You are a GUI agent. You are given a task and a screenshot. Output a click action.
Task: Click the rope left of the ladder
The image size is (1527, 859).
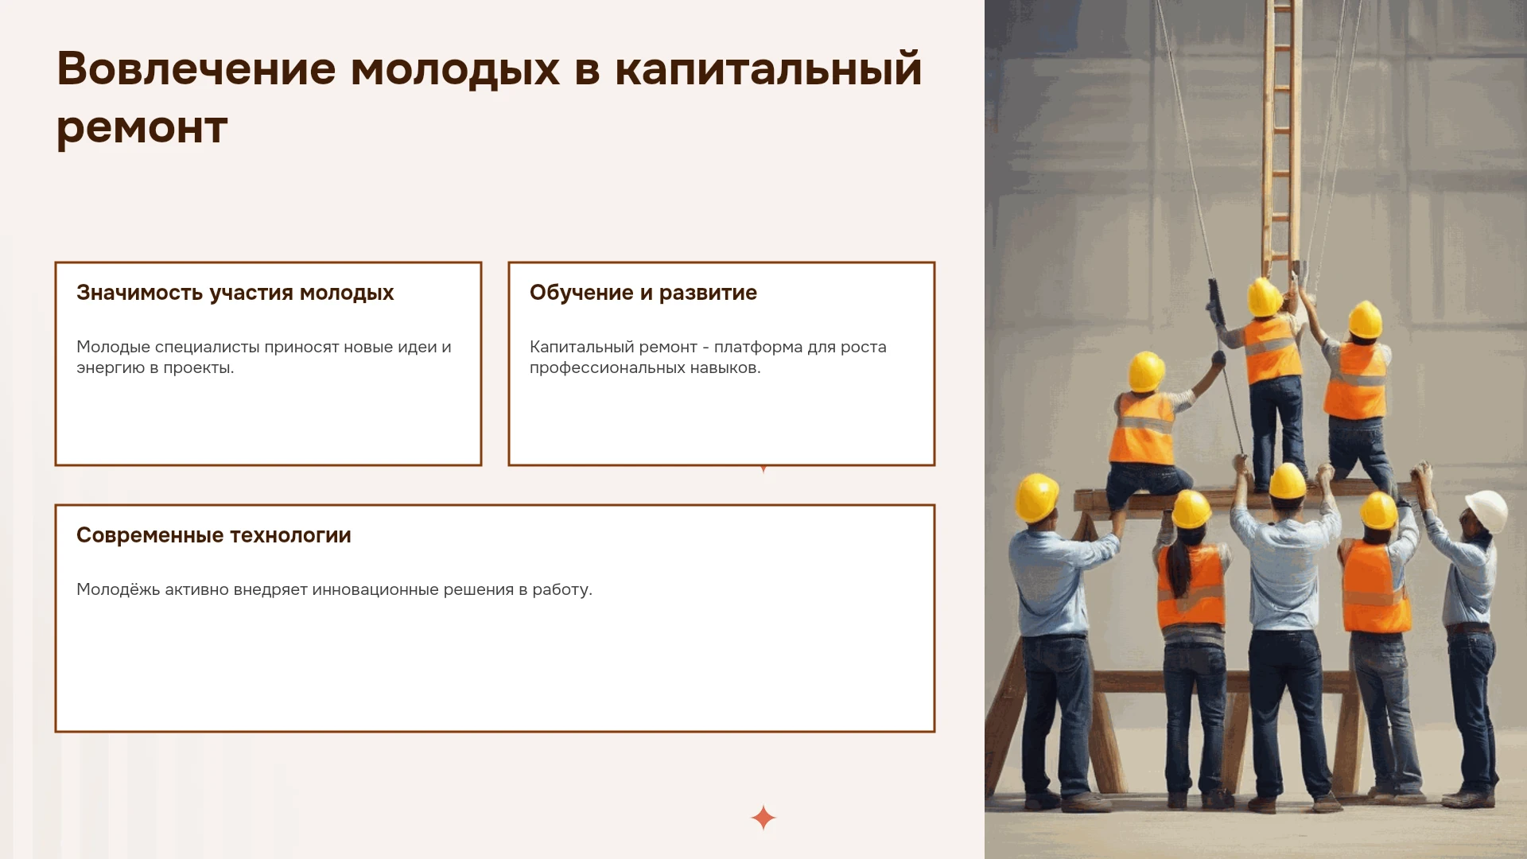(x=1187, y=139)
